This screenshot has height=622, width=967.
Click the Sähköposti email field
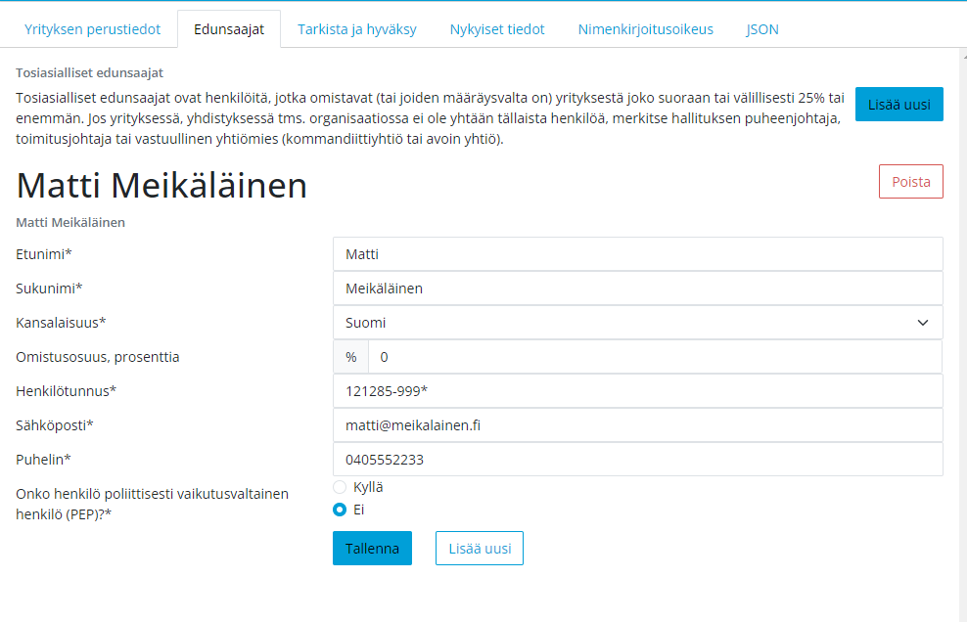pos(638,425)
